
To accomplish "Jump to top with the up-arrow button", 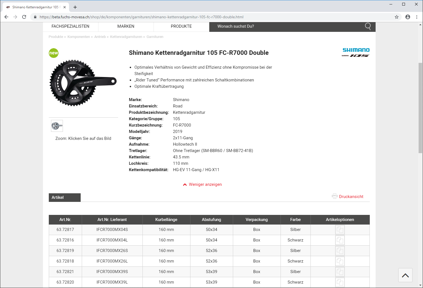I will click(405, 275).
